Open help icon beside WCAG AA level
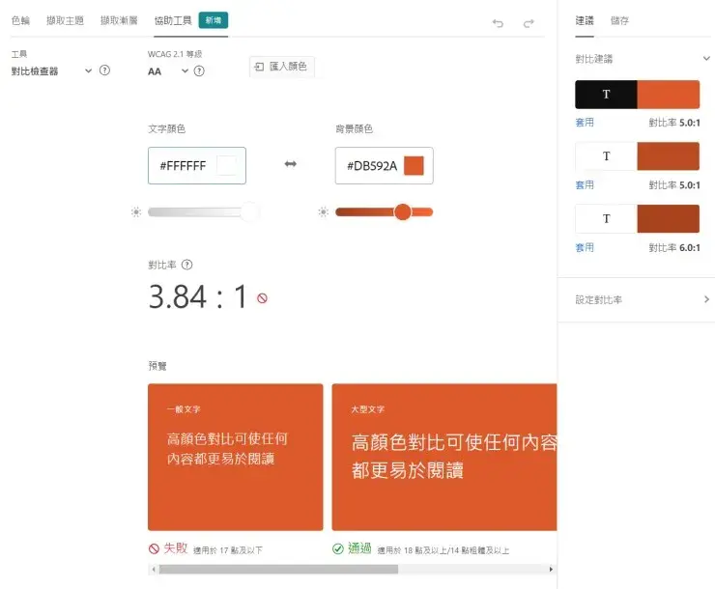 coord(199,71)
